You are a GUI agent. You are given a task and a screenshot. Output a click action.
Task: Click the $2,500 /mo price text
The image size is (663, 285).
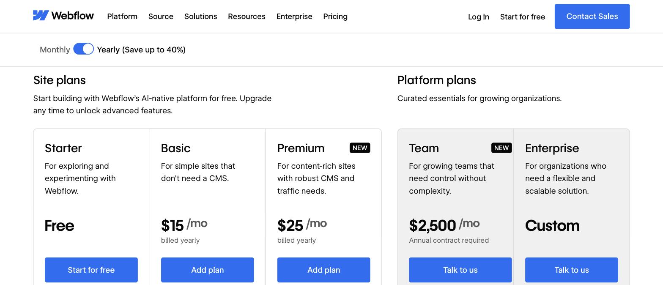[444, 225]
